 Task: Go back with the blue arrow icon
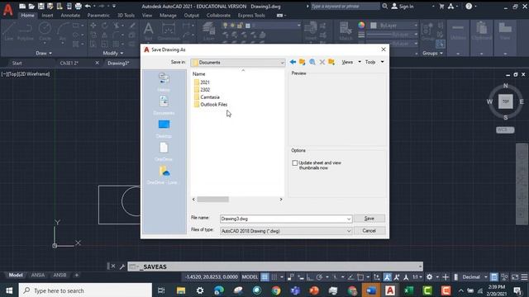[x=293, y=62]
